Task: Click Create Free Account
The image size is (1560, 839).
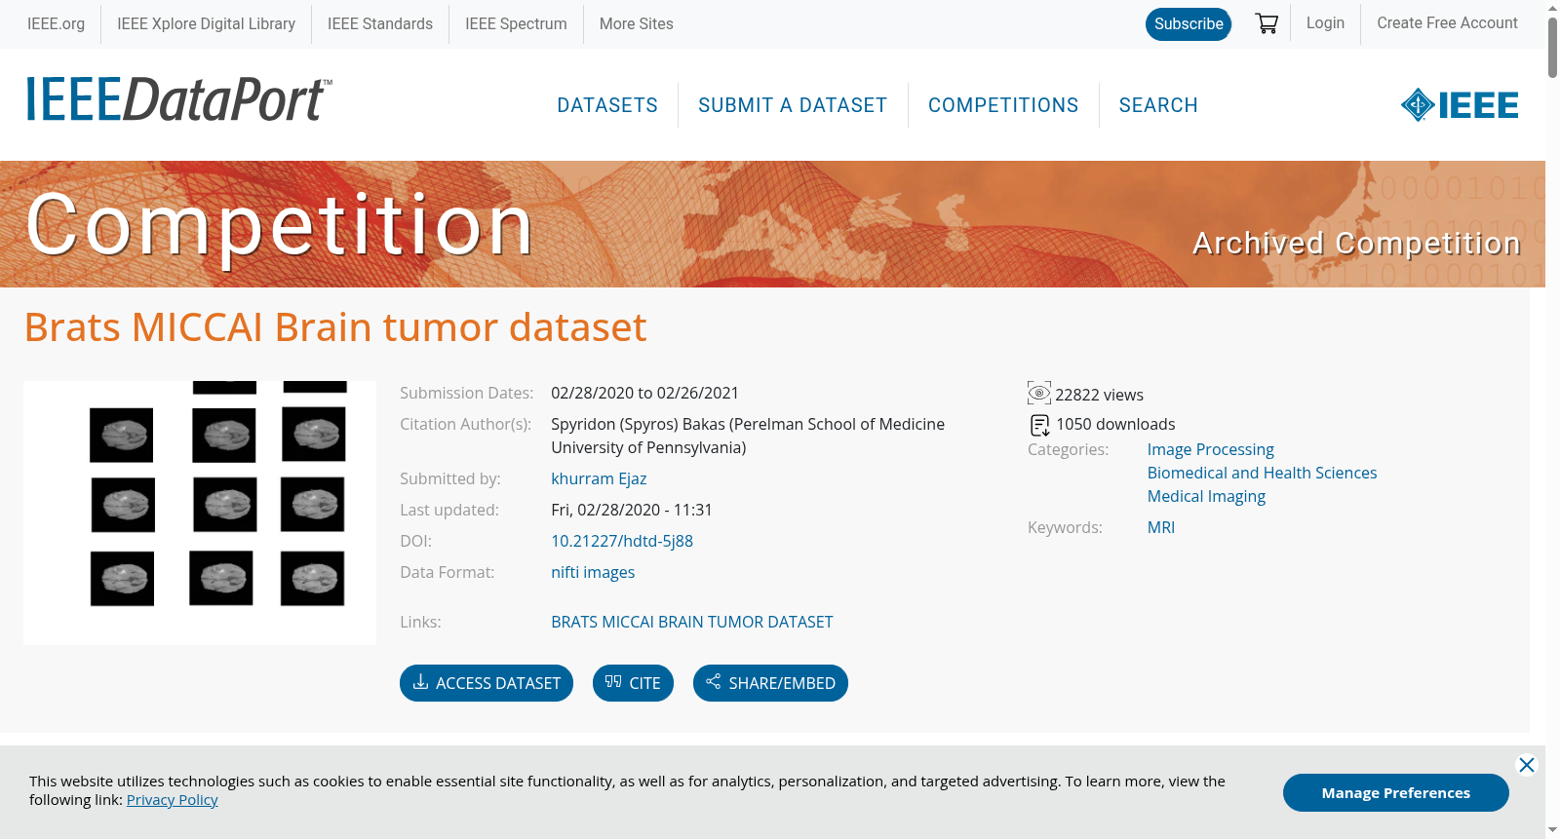Action: click(x=1447, y=23)
